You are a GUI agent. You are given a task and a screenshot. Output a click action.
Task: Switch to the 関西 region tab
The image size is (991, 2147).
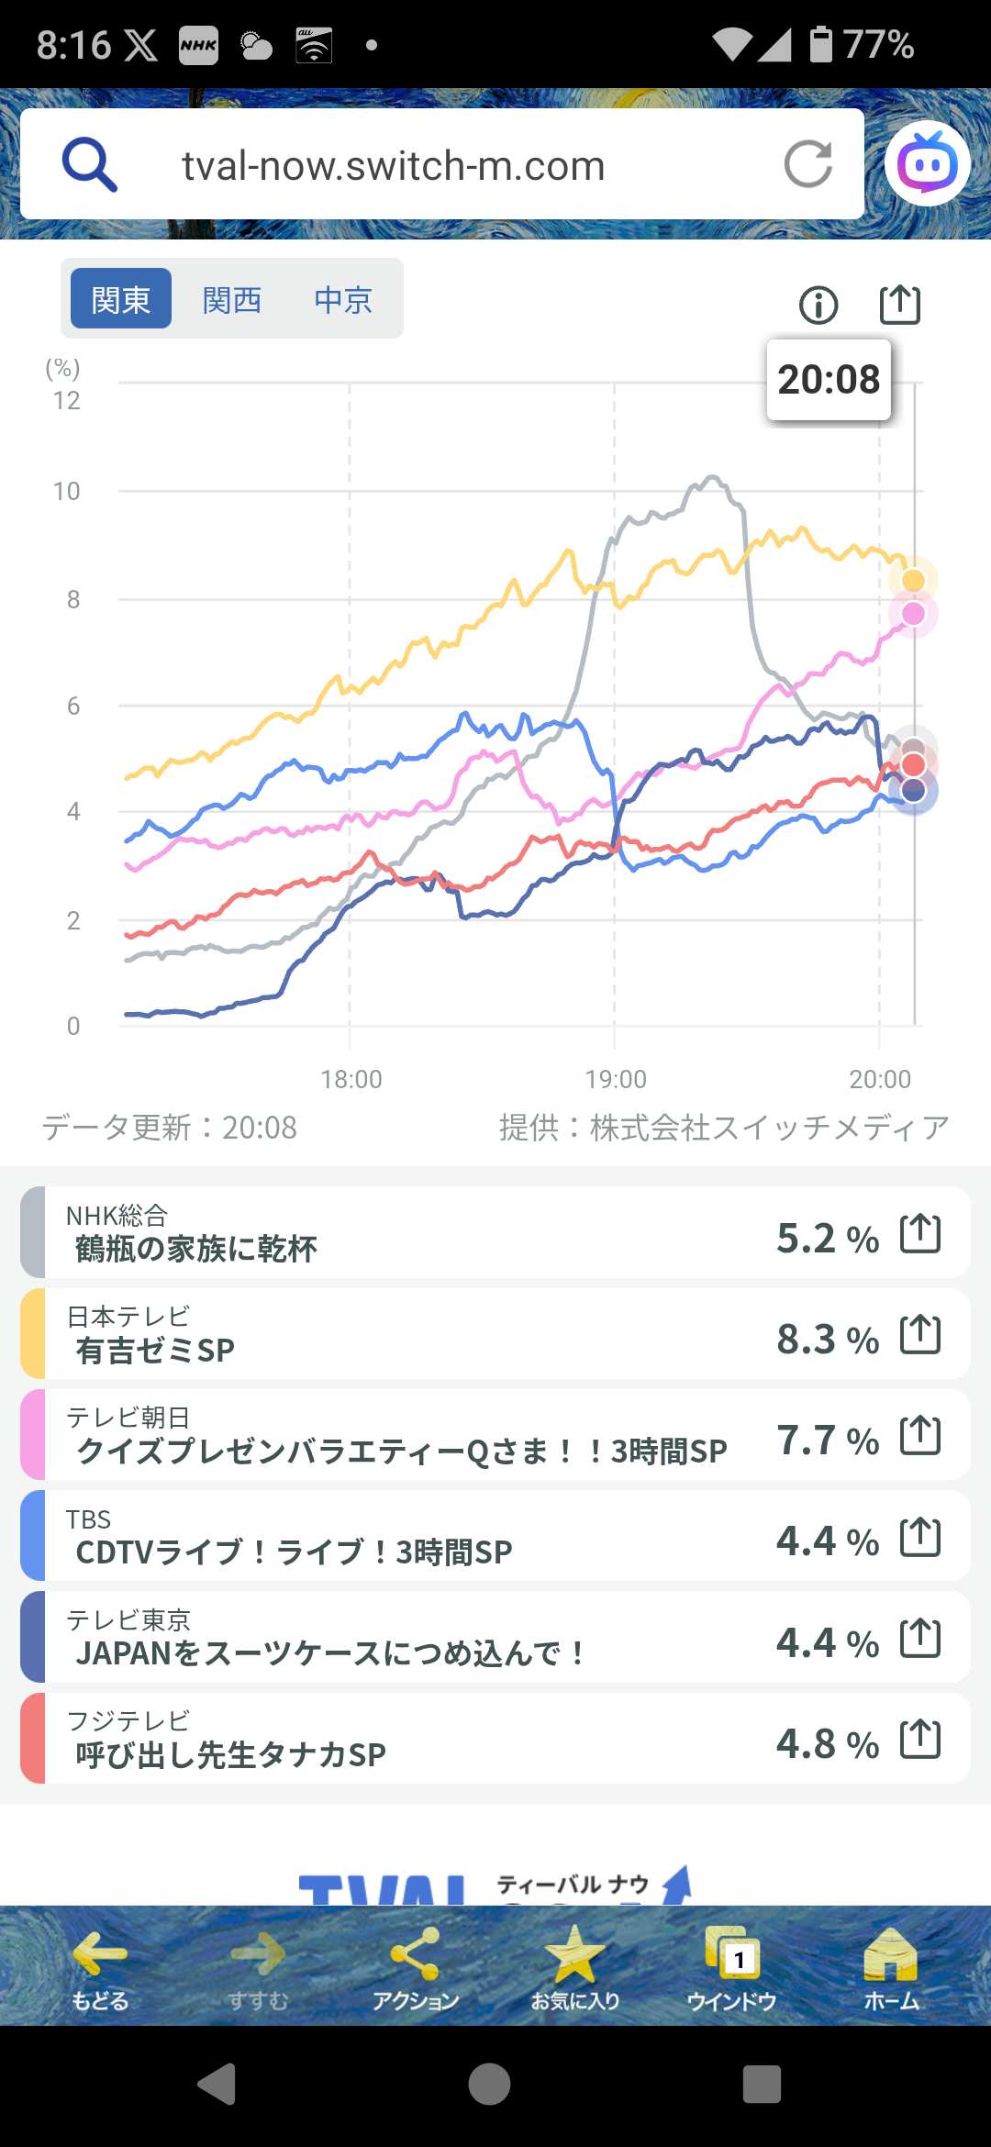pyautogui.click(x=232, y=299)
